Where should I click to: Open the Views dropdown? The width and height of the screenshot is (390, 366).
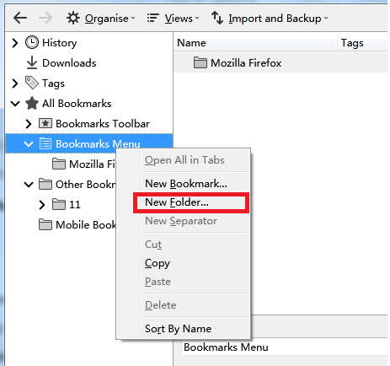173,19
